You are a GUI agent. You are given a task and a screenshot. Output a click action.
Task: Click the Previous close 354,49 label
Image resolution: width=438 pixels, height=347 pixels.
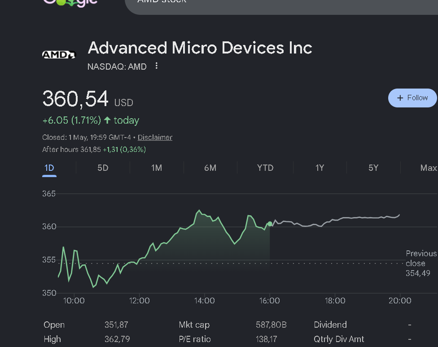pos(421,263)
